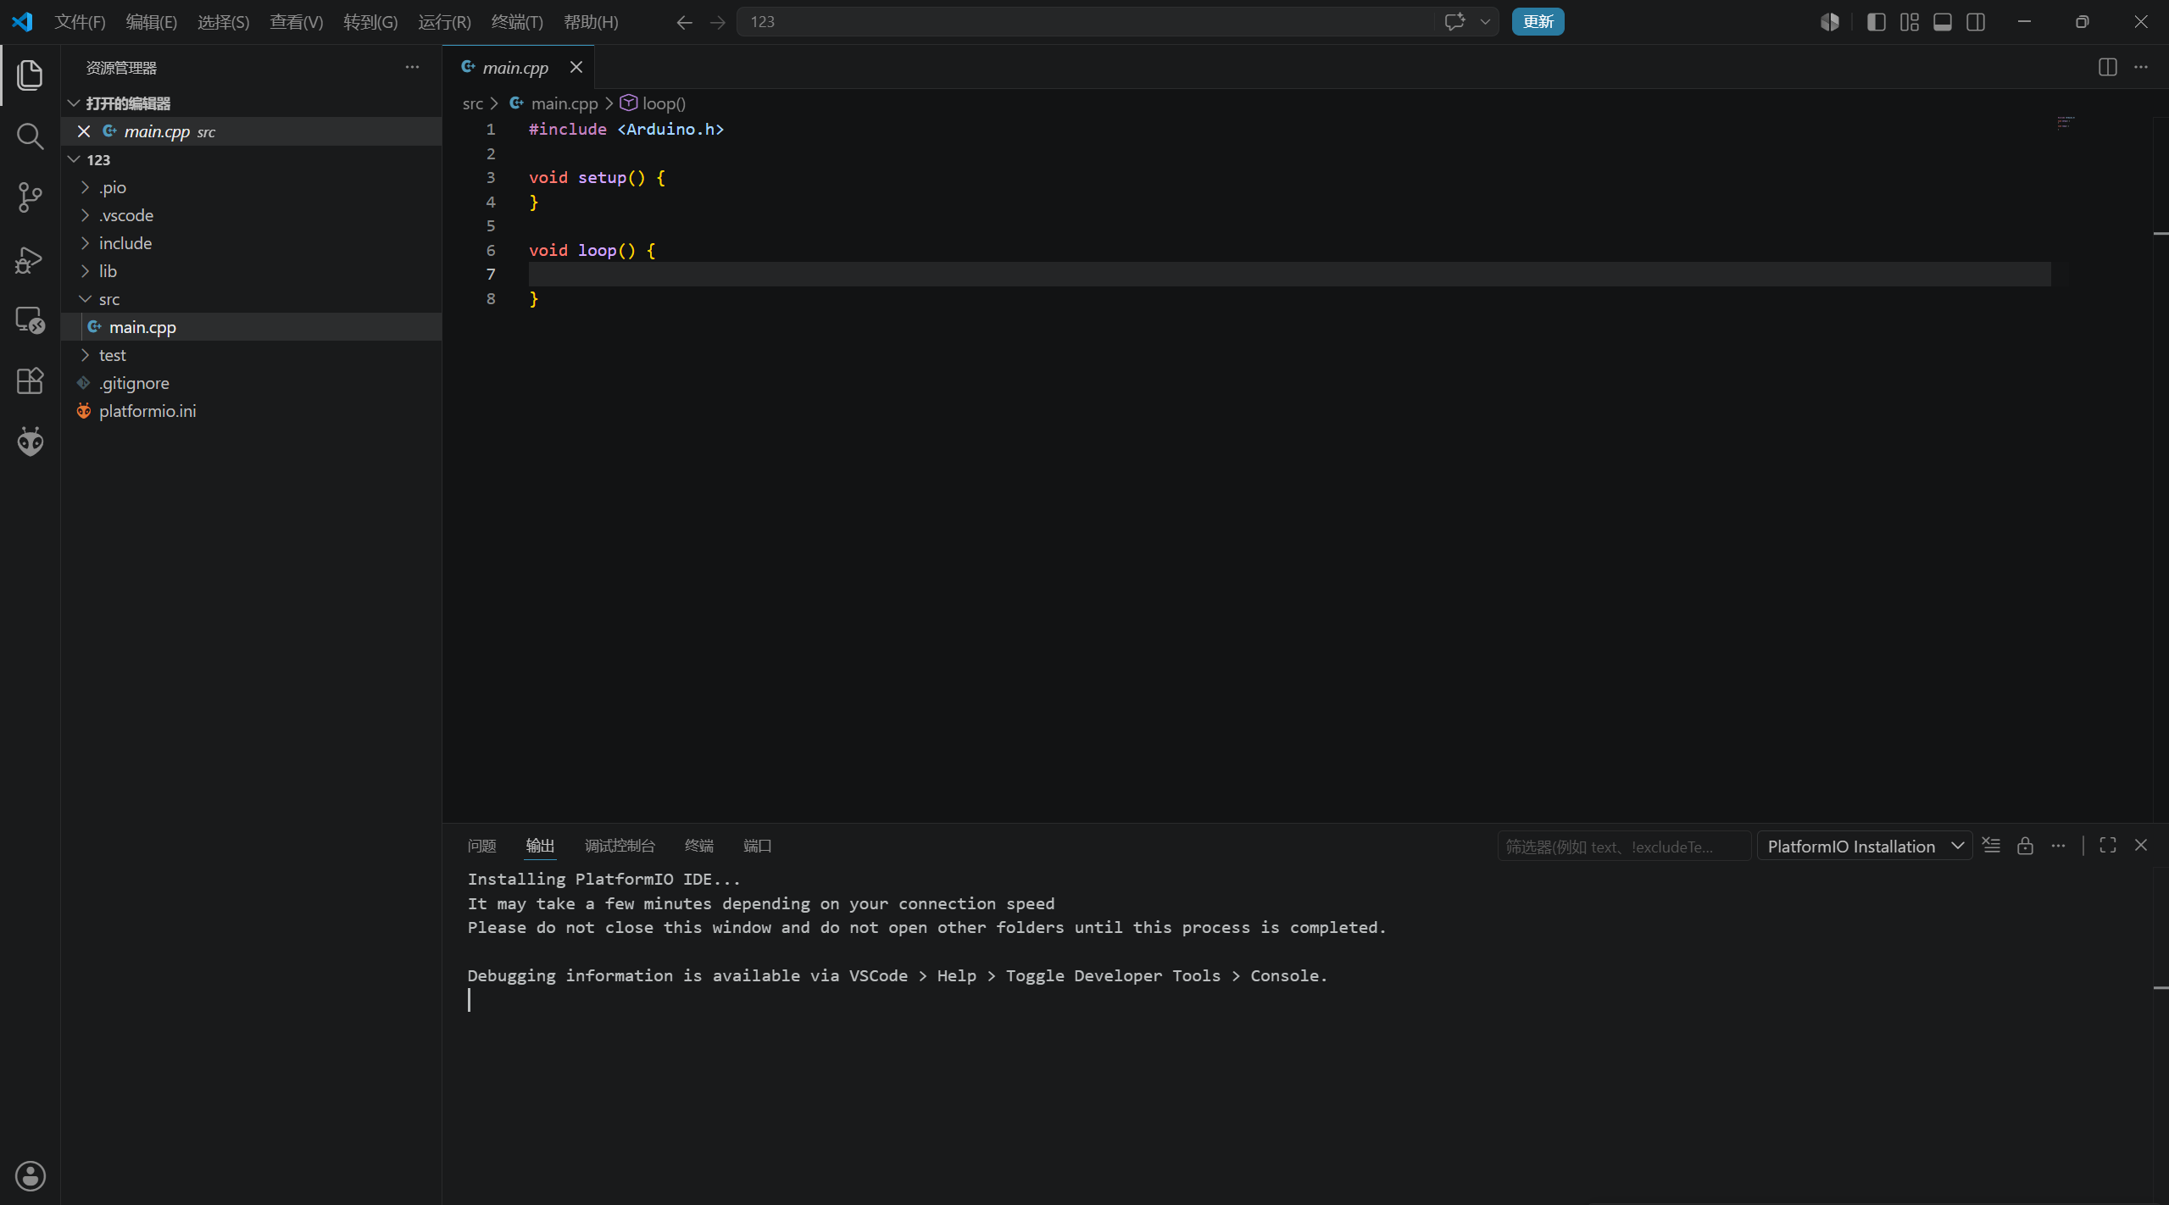Open Explorer panel More Actions ellipsis
This screenshot has height=1205, width=2169.
(412, 67)
